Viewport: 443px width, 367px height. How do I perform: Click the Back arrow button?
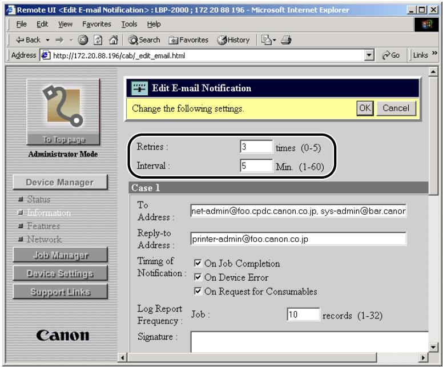coord(27,40)
